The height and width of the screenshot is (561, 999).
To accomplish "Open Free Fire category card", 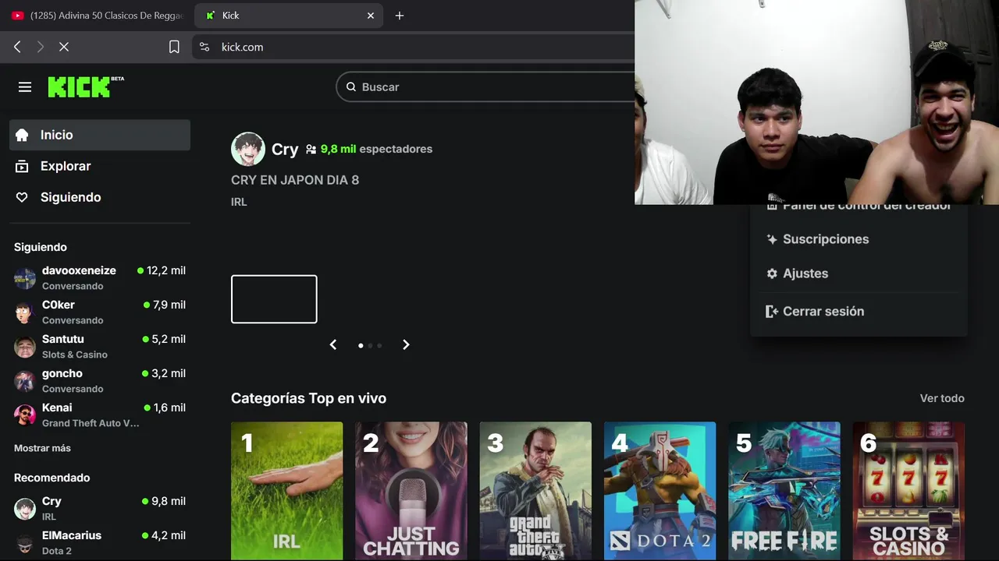I will point(784,491).
